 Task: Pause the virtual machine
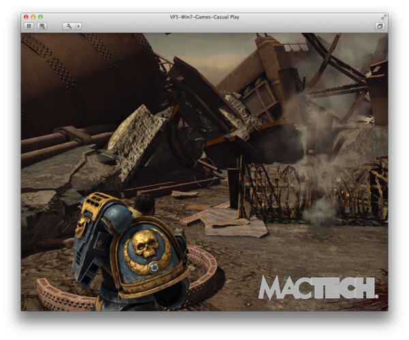pos(29,26)
